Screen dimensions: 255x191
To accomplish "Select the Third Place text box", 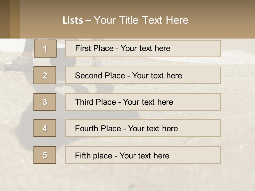I will (x=143, y=102).
